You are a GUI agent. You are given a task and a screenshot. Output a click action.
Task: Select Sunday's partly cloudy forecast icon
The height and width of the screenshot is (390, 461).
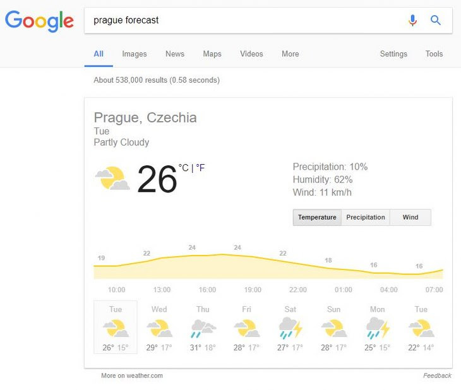coord(334,328)
